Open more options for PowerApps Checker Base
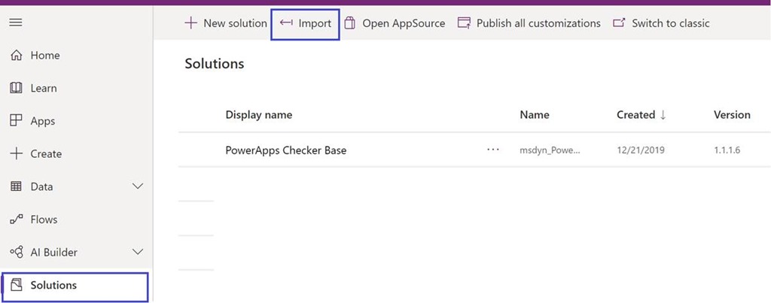Screen dimensions: 771x303 pyautogui.click(x=493, y=150)
